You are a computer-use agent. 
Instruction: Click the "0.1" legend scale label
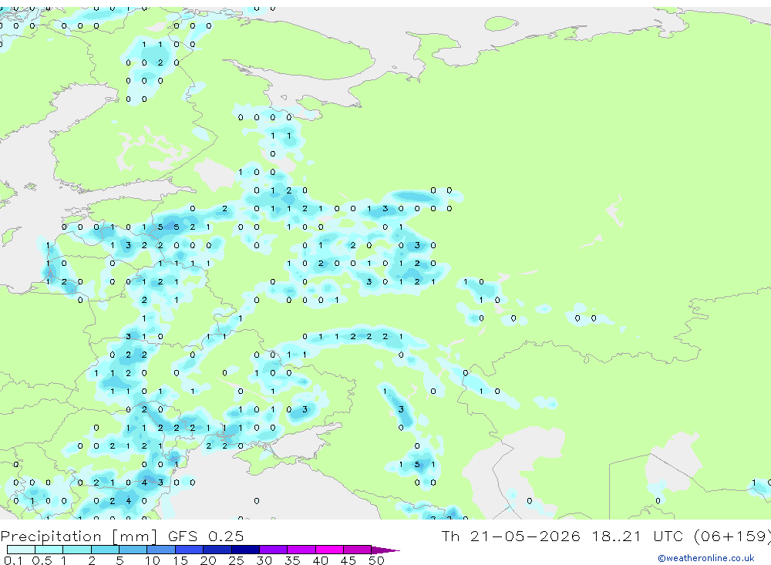coord(13,560)
